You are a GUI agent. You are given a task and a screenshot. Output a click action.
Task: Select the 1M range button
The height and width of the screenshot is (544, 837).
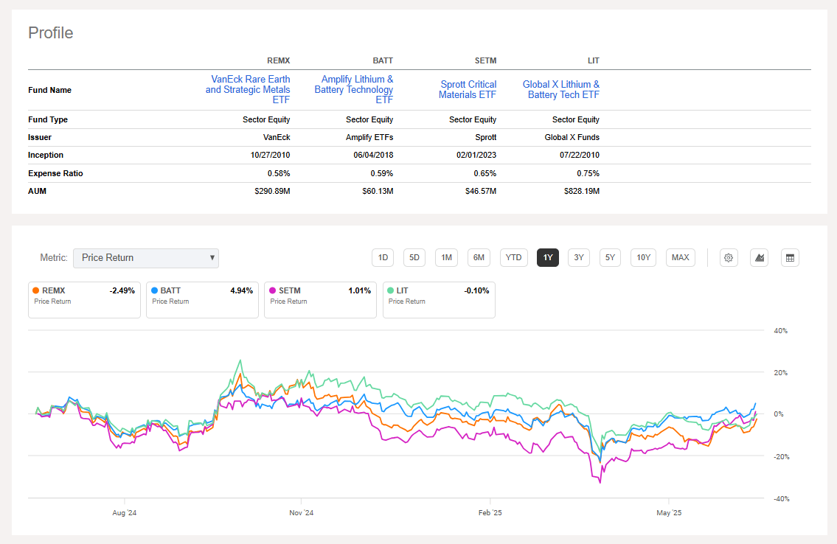pyautogui.click(x=446, y=257)
